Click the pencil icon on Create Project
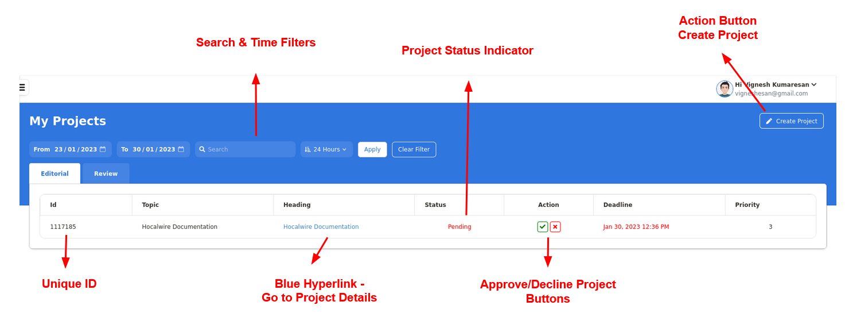This screenshot has height=321, width=845. click(769, 121)
